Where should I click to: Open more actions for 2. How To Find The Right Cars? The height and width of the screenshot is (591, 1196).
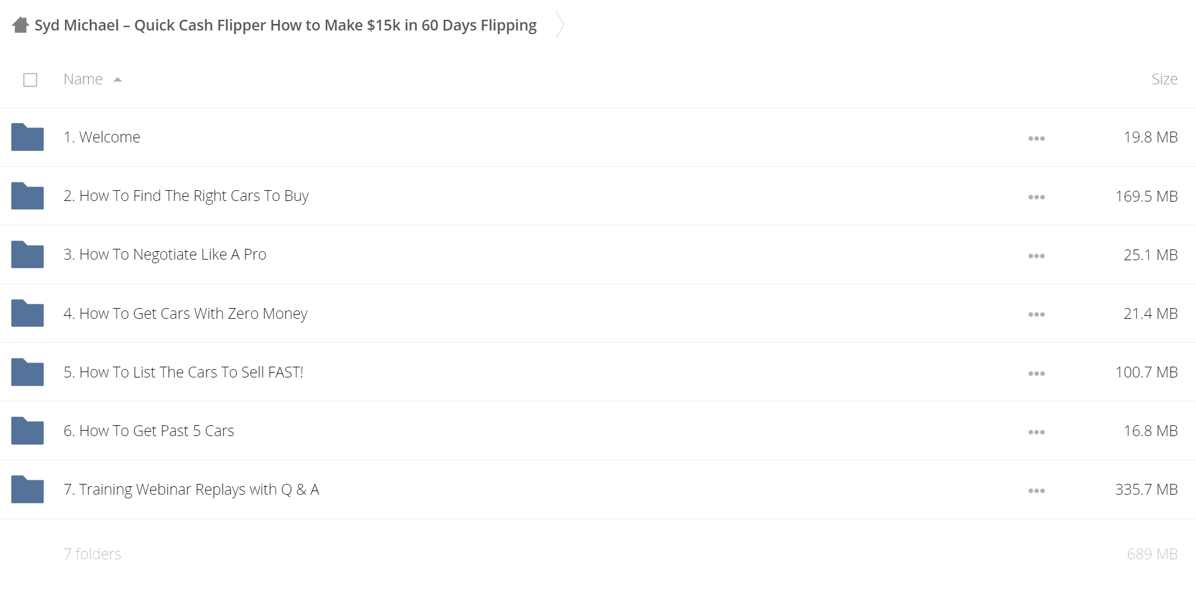(1036, 197)
